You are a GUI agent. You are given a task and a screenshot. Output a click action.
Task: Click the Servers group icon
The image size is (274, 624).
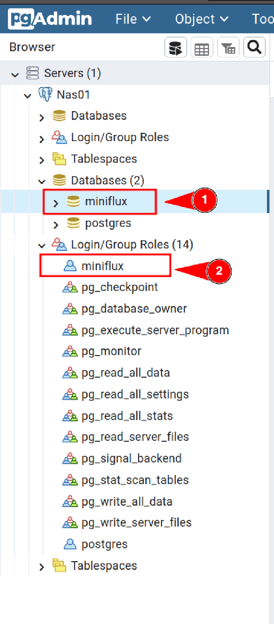[32, 73]
